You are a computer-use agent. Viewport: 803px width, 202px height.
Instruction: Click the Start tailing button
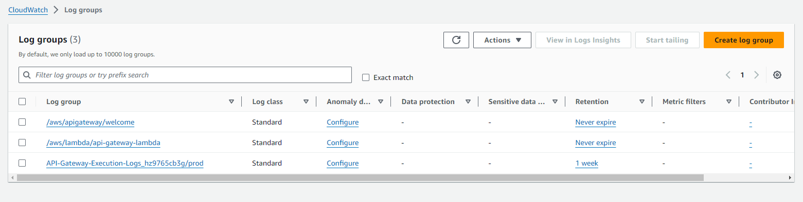pos(667,40)
